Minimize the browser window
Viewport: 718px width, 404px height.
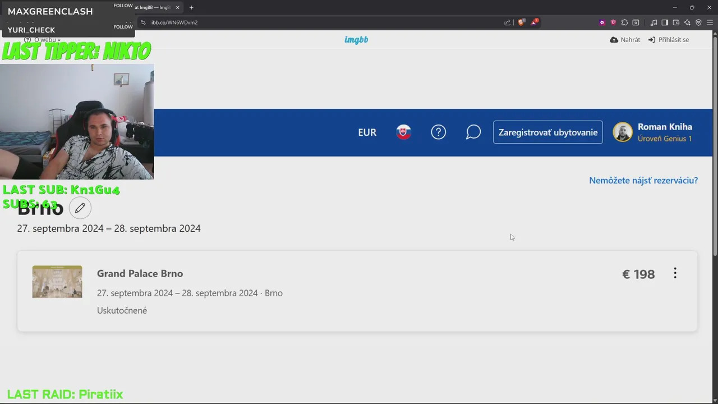click(675, 7)
